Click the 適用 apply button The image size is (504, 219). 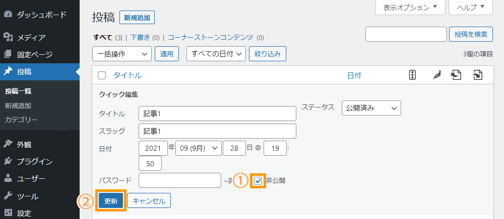pyautogui.click(x=167, y=54)
